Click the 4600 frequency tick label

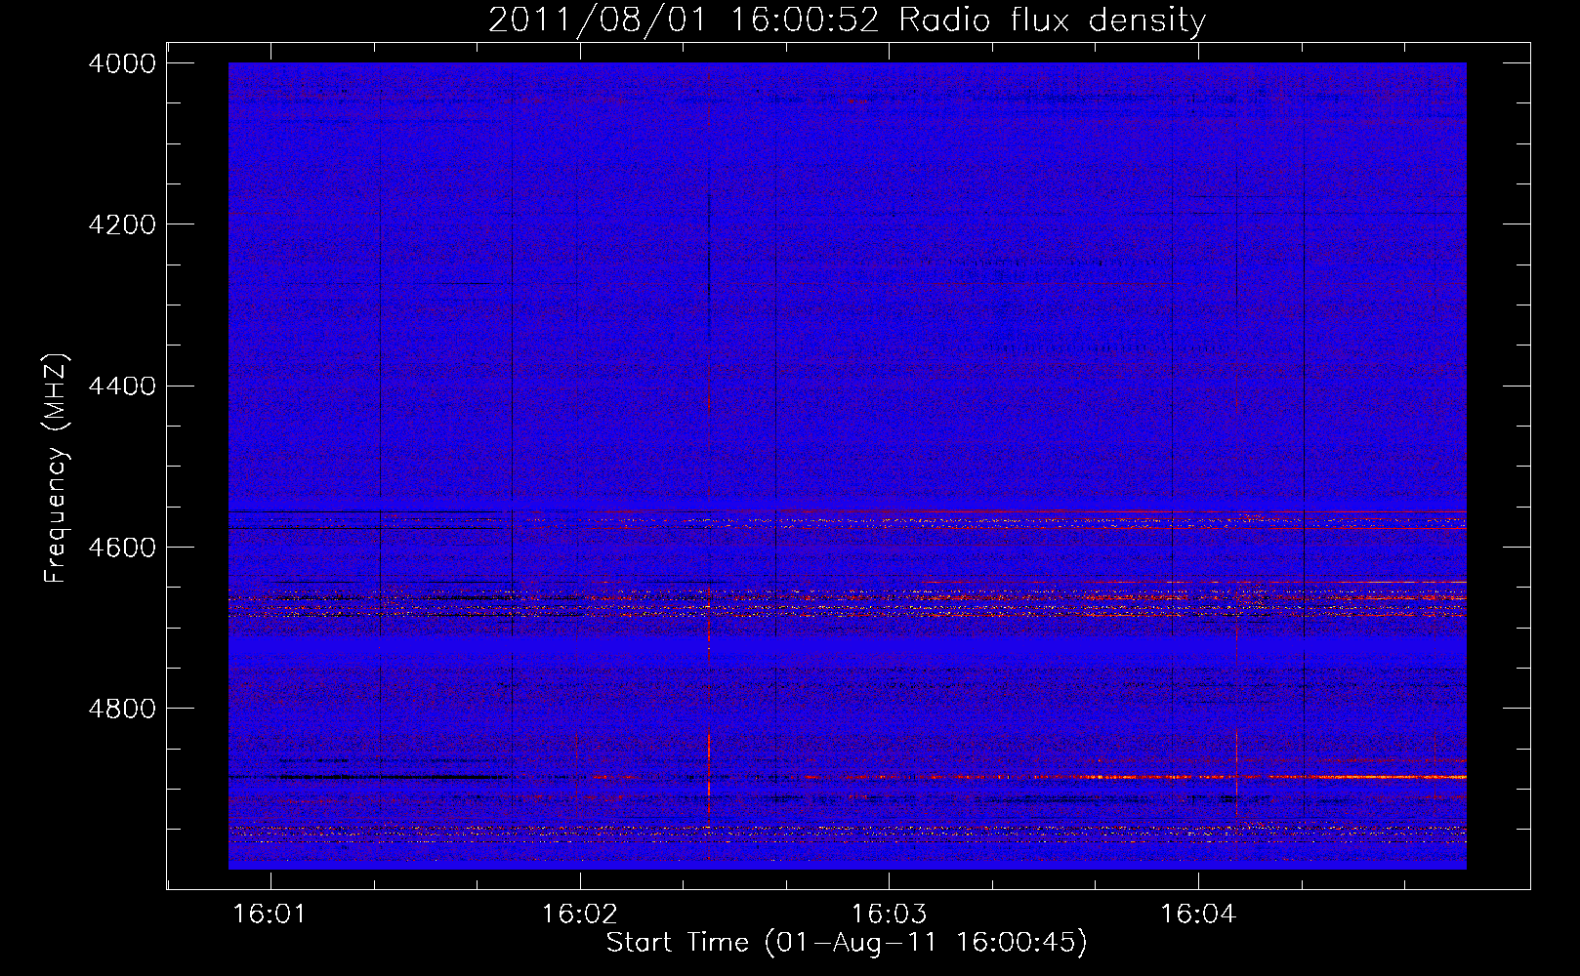coord(121,547)
